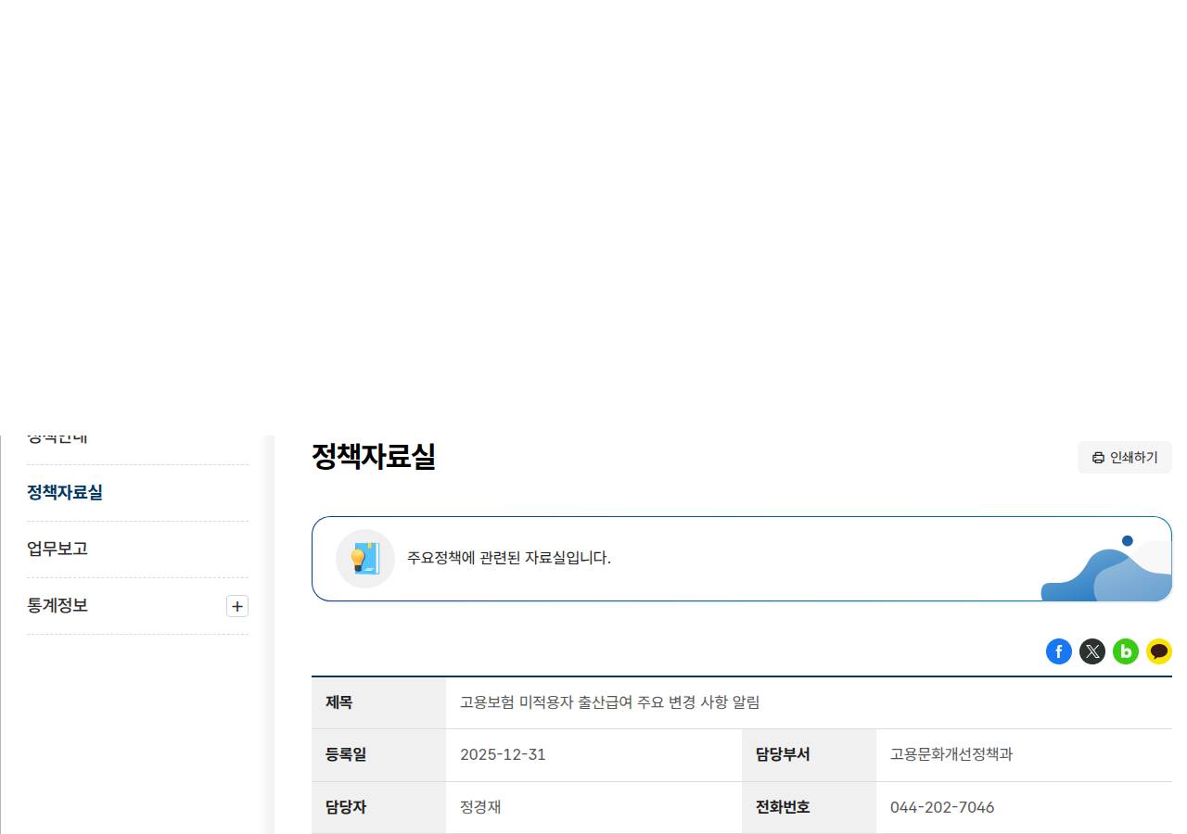Image resolution: width=1187 pixels, height=834 pixels.
Task: Share via the yellow KakaoTalk icon
Action: (1158, 651)
